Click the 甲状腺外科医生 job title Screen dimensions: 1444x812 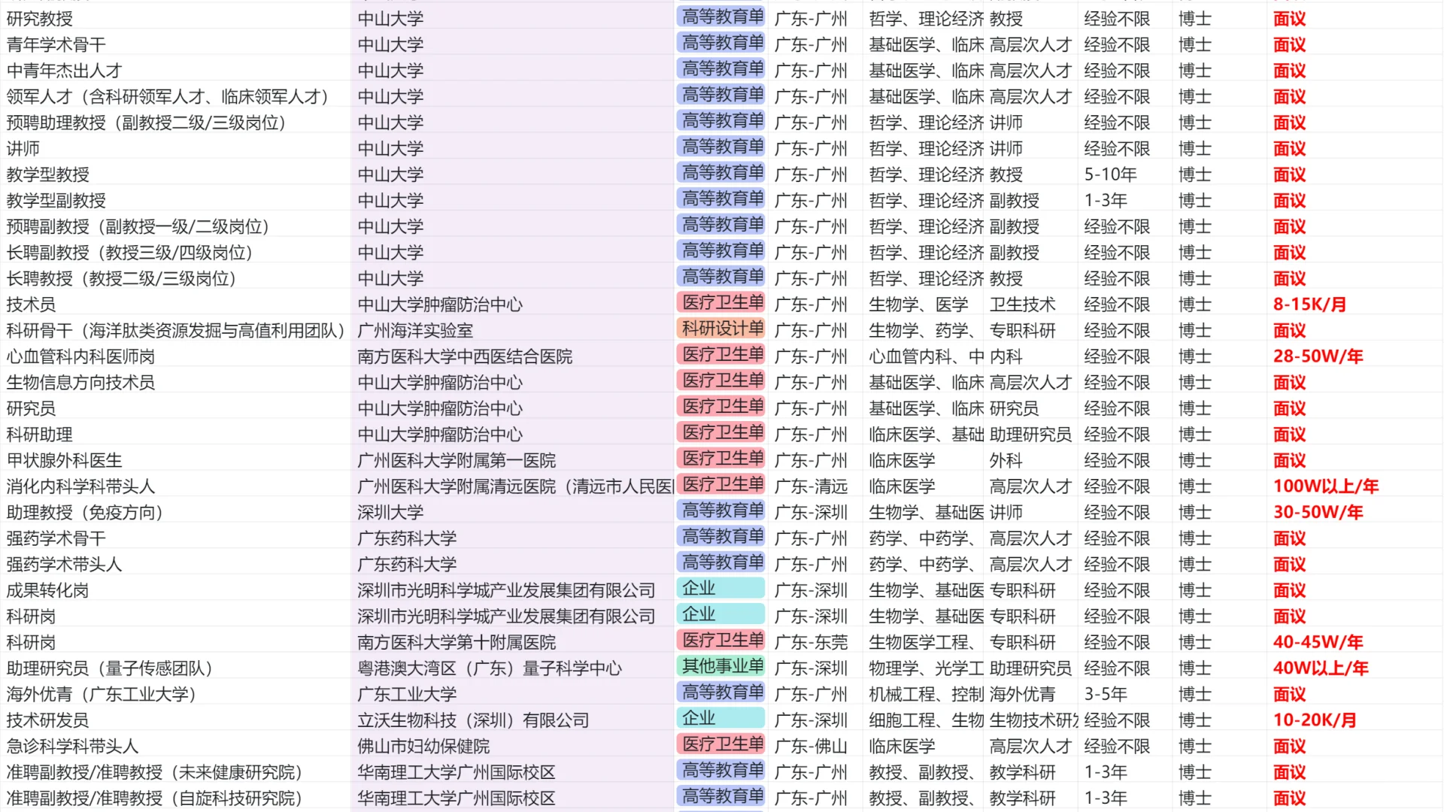click(64, 461)
